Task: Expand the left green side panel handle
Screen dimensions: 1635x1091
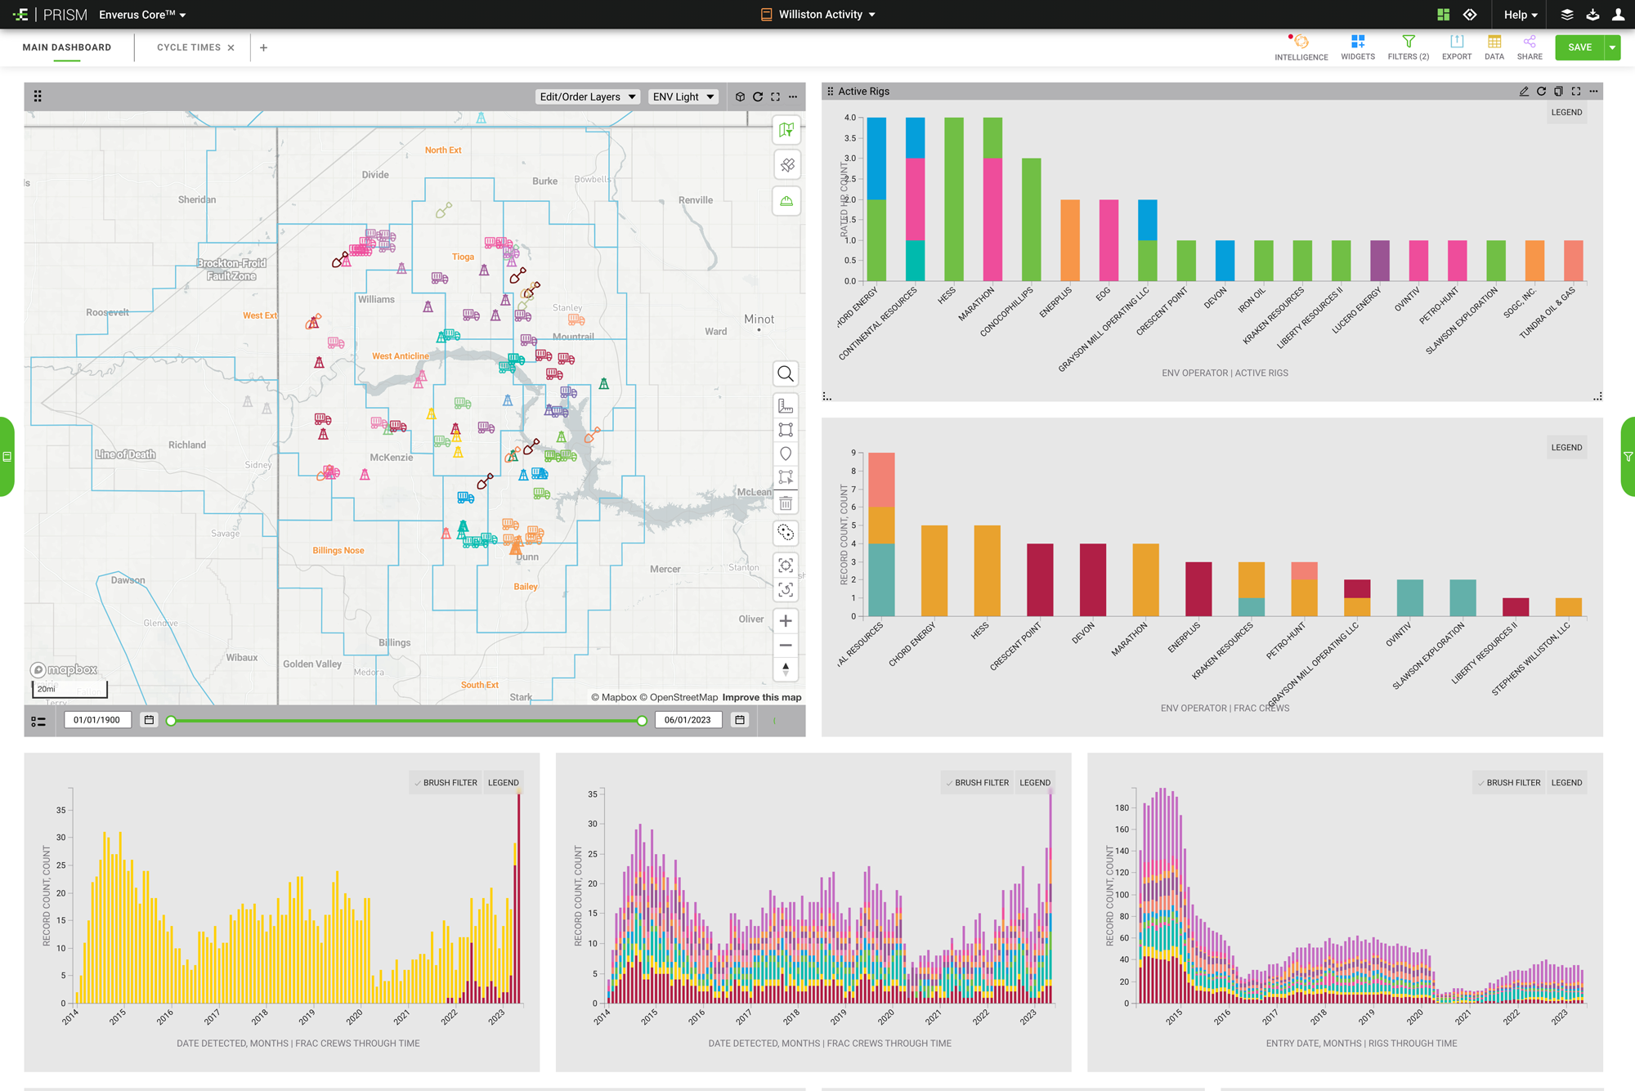Action: (7, 457)
